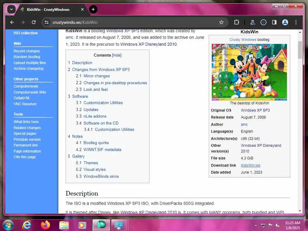This screenshot has width=308, height=231.
Task: Open the amc author link
Action: coord(244,125)
